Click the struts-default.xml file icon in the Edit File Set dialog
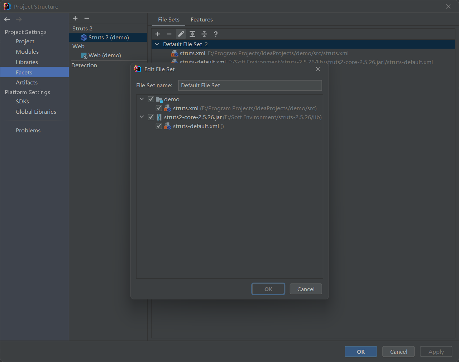 (167, 126)
